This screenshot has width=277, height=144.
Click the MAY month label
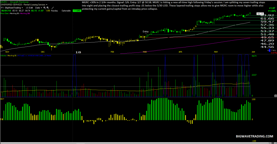(x=216, y=52)
